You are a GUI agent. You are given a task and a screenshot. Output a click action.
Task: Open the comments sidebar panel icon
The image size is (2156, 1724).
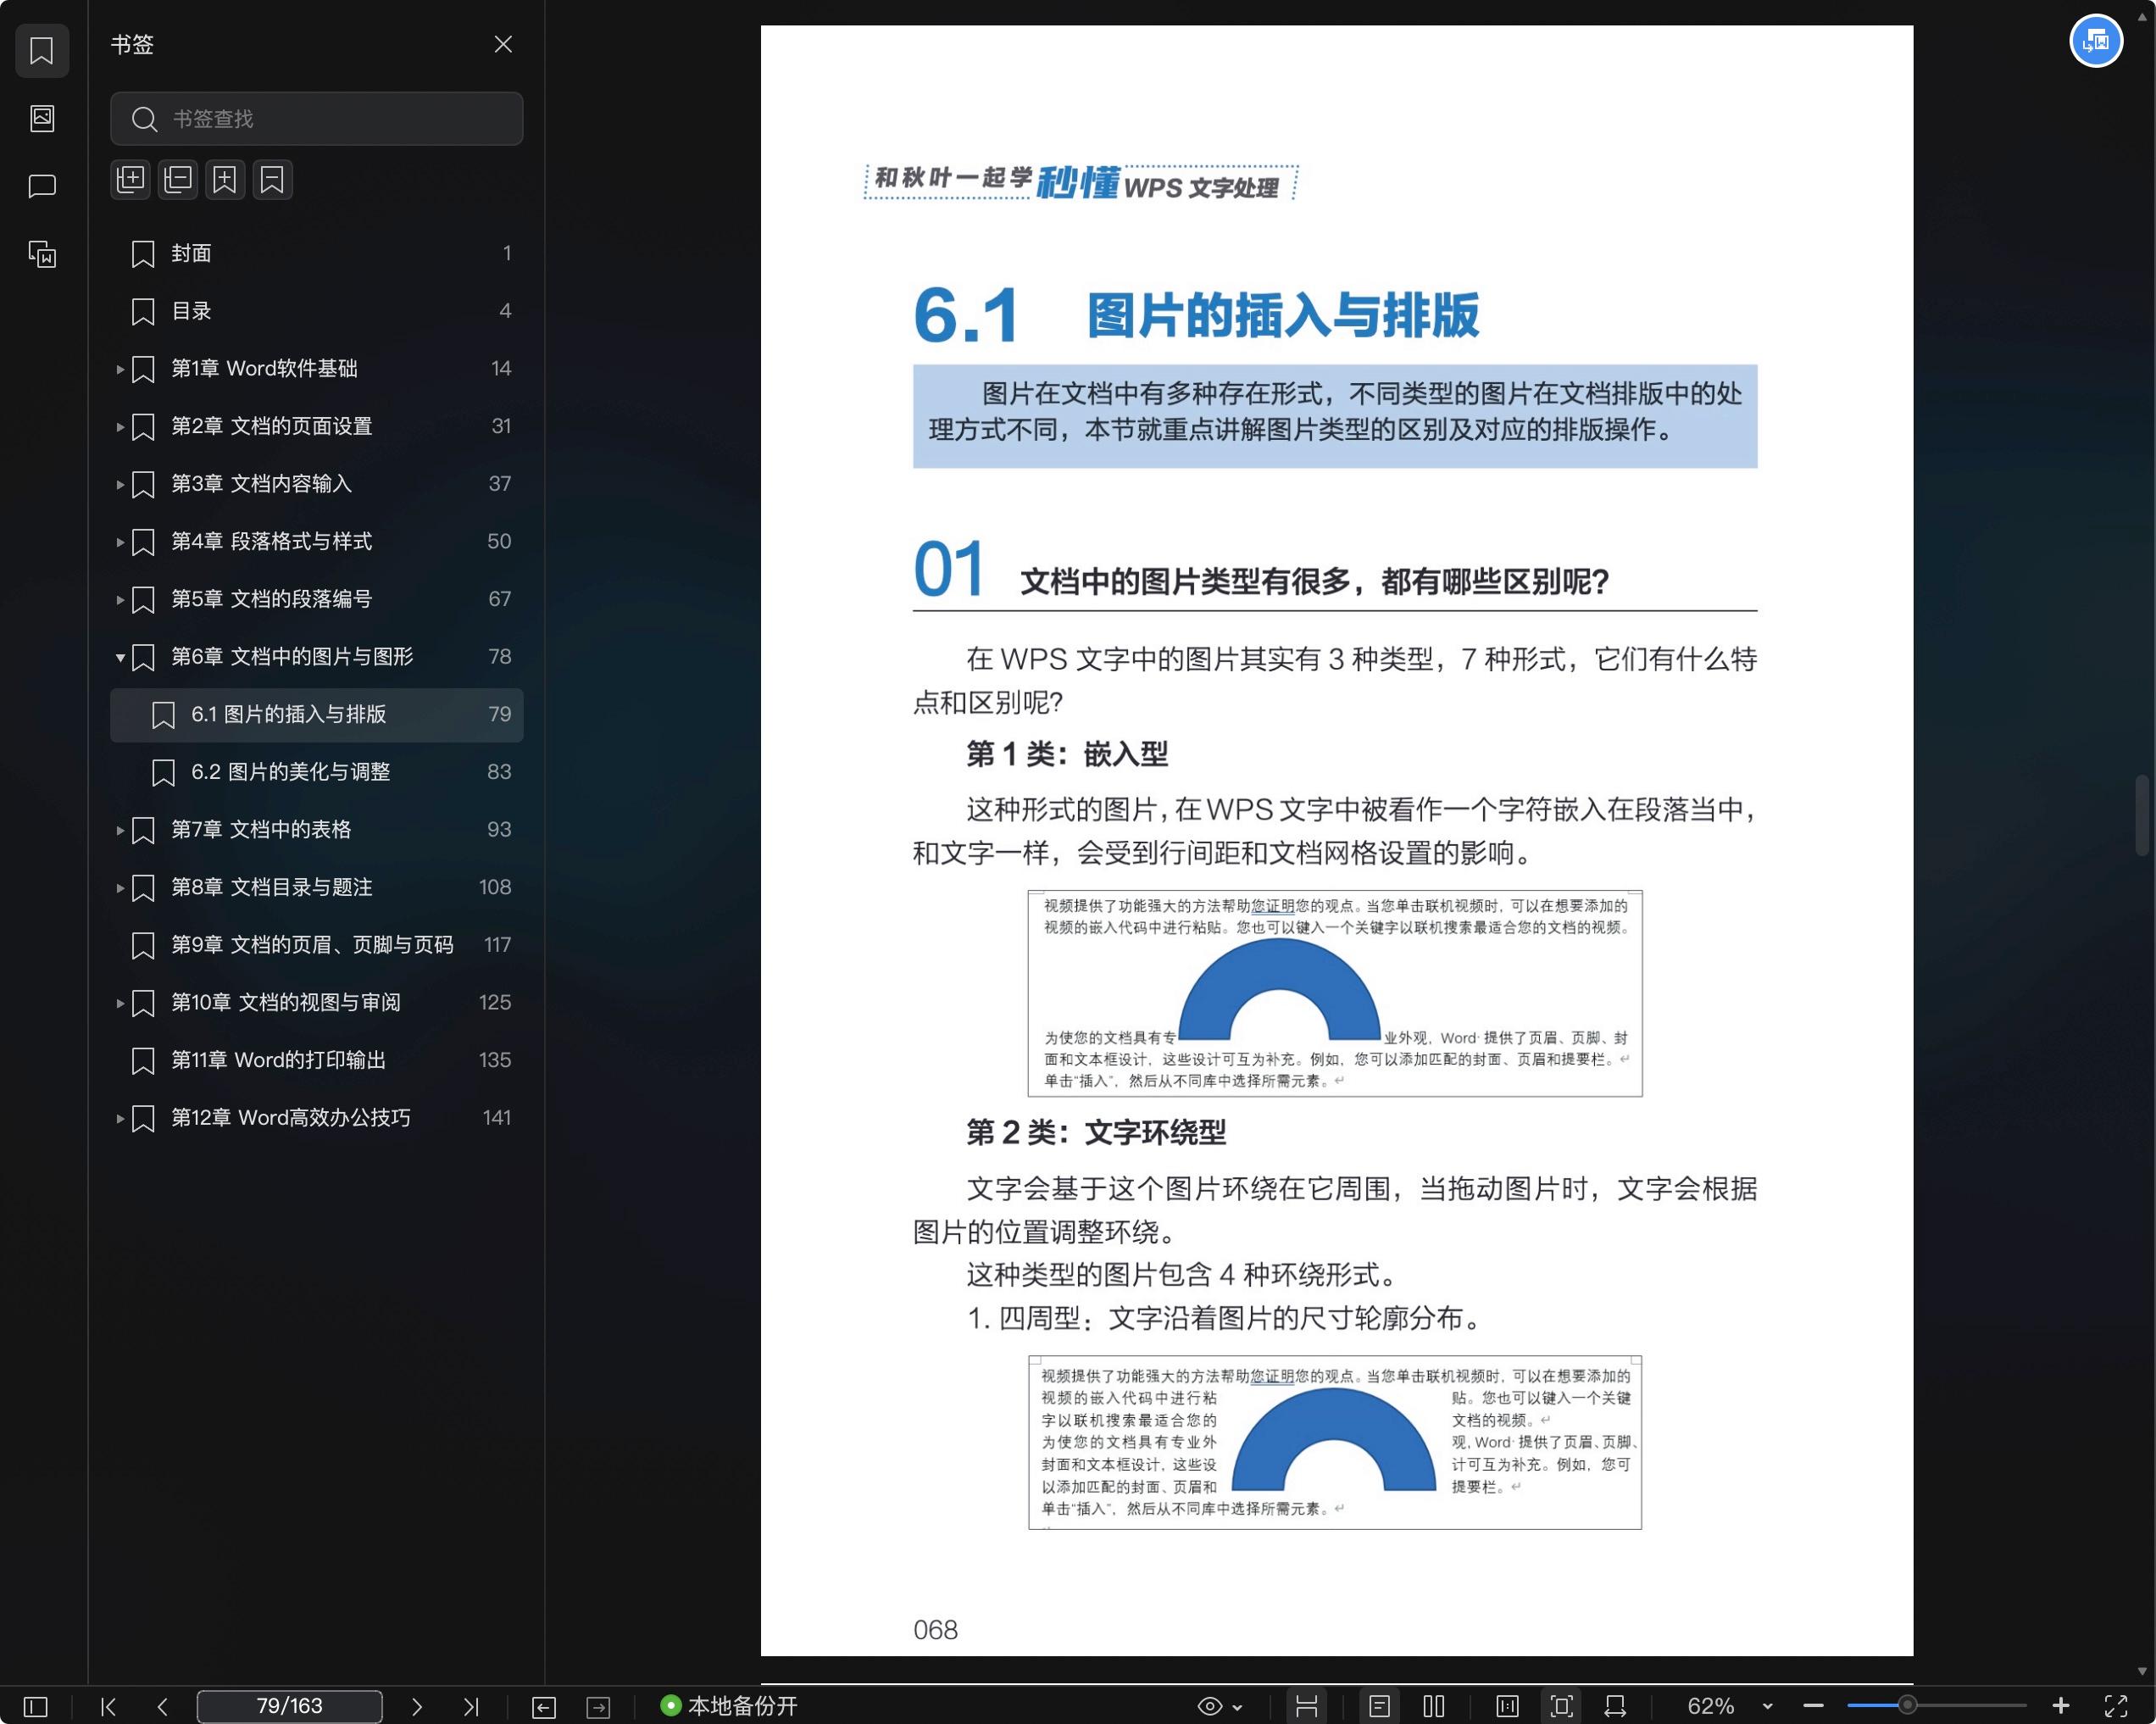[42, 186]
